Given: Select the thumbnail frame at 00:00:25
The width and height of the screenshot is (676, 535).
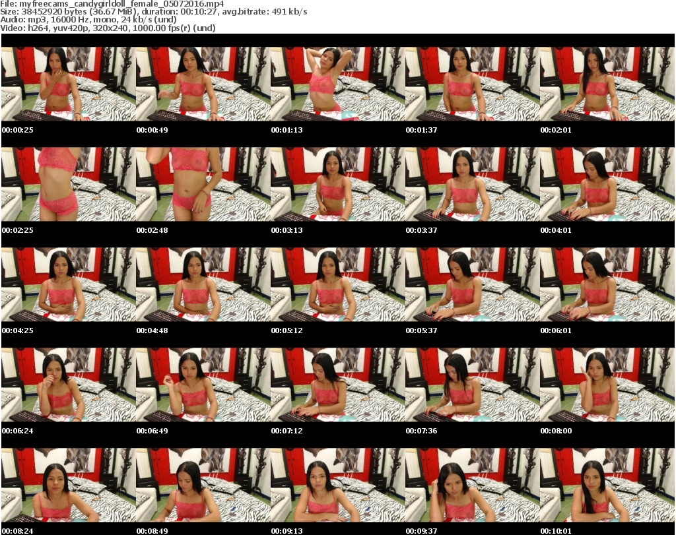Looking at the screenshot, I should click(x=69, y=84).
